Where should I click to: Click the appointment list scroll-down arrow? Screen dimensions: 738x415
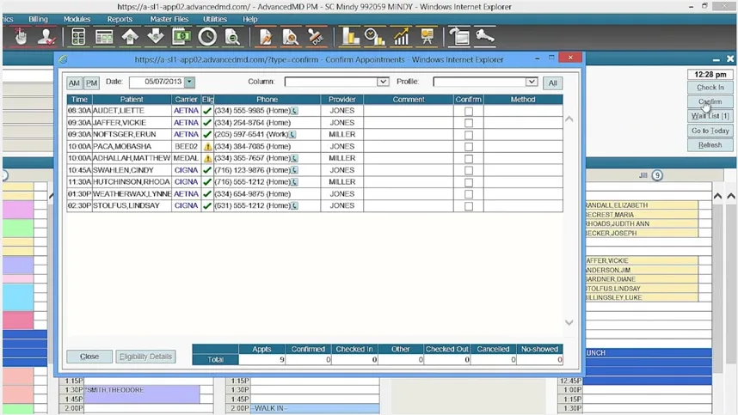pos(569,322)
